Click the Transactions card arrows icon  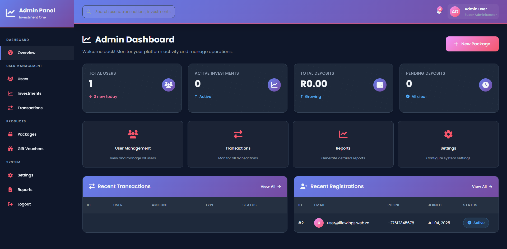238,134
